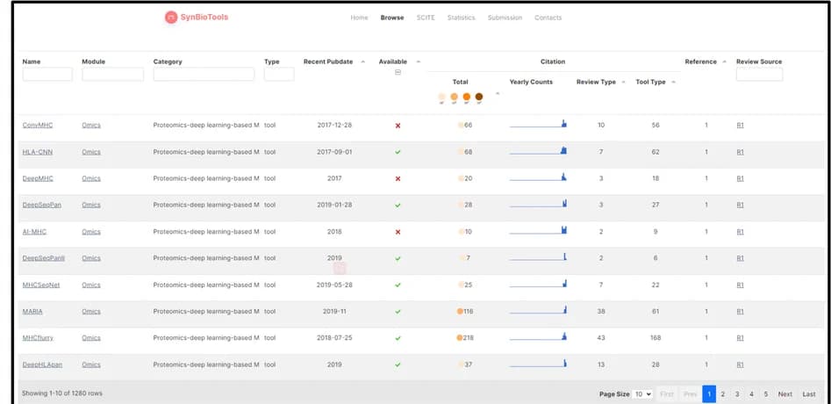Sort by Total citation arrow
This screenshot has width=831, height=404.
[497, 93]
